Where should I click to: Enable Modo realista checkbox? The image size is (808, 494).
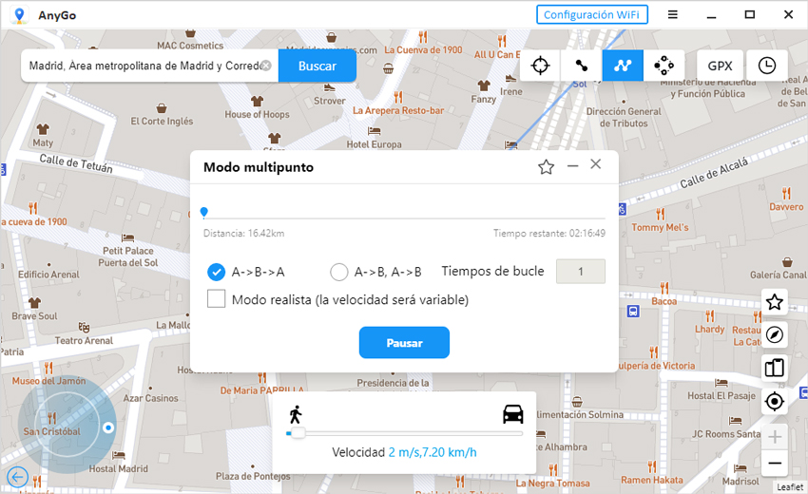click(217, 299)
